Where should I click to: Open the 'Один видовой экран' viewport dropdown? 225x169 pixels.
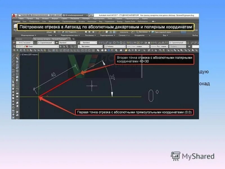(162, 32)
